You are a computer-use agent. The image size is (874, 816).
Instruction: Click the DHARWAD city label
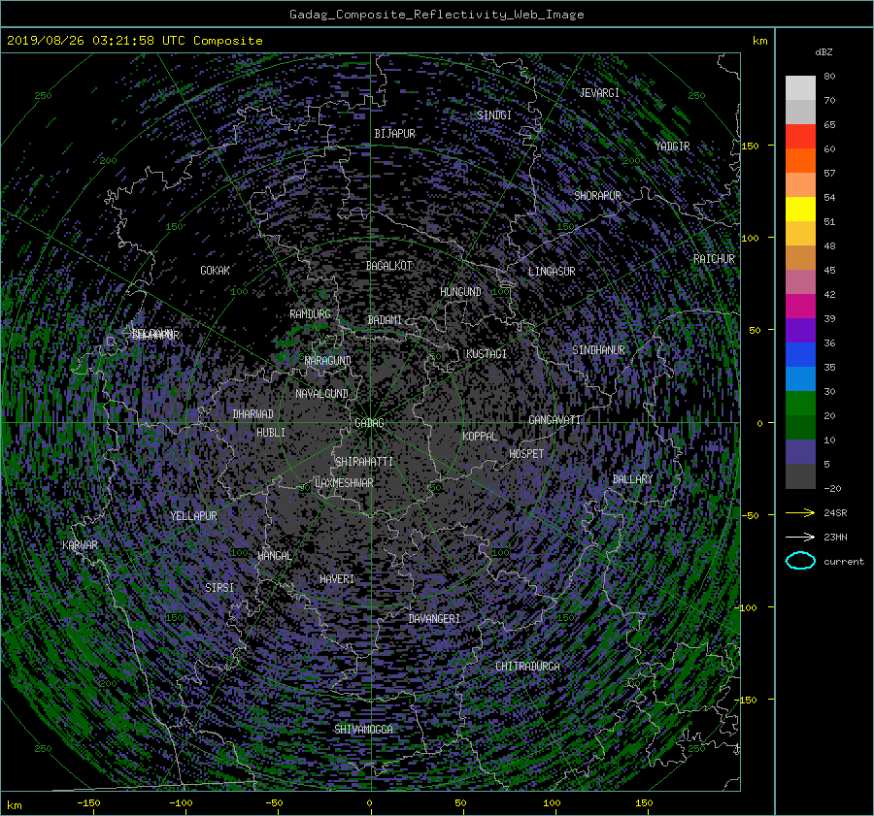click(x=252, y=414)
